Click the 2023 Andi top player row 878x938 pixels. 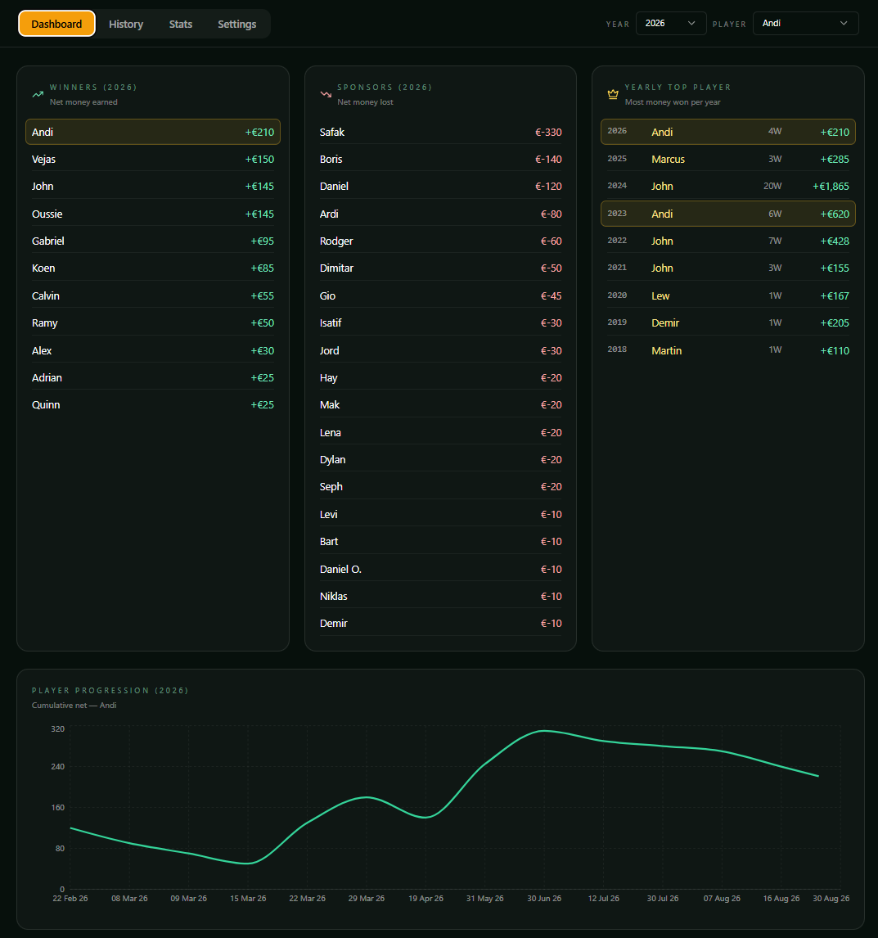[x=728, y=214]
